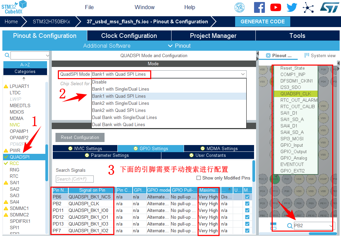
Task: Expand the QuadSPI Mode combo box arrow
Action: point(243,74)
